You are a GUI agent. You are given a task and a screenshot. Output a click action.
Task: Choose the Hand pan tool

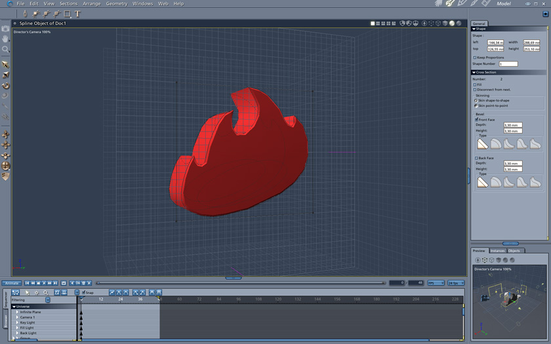pyautogui.click(x=5, y=39)
